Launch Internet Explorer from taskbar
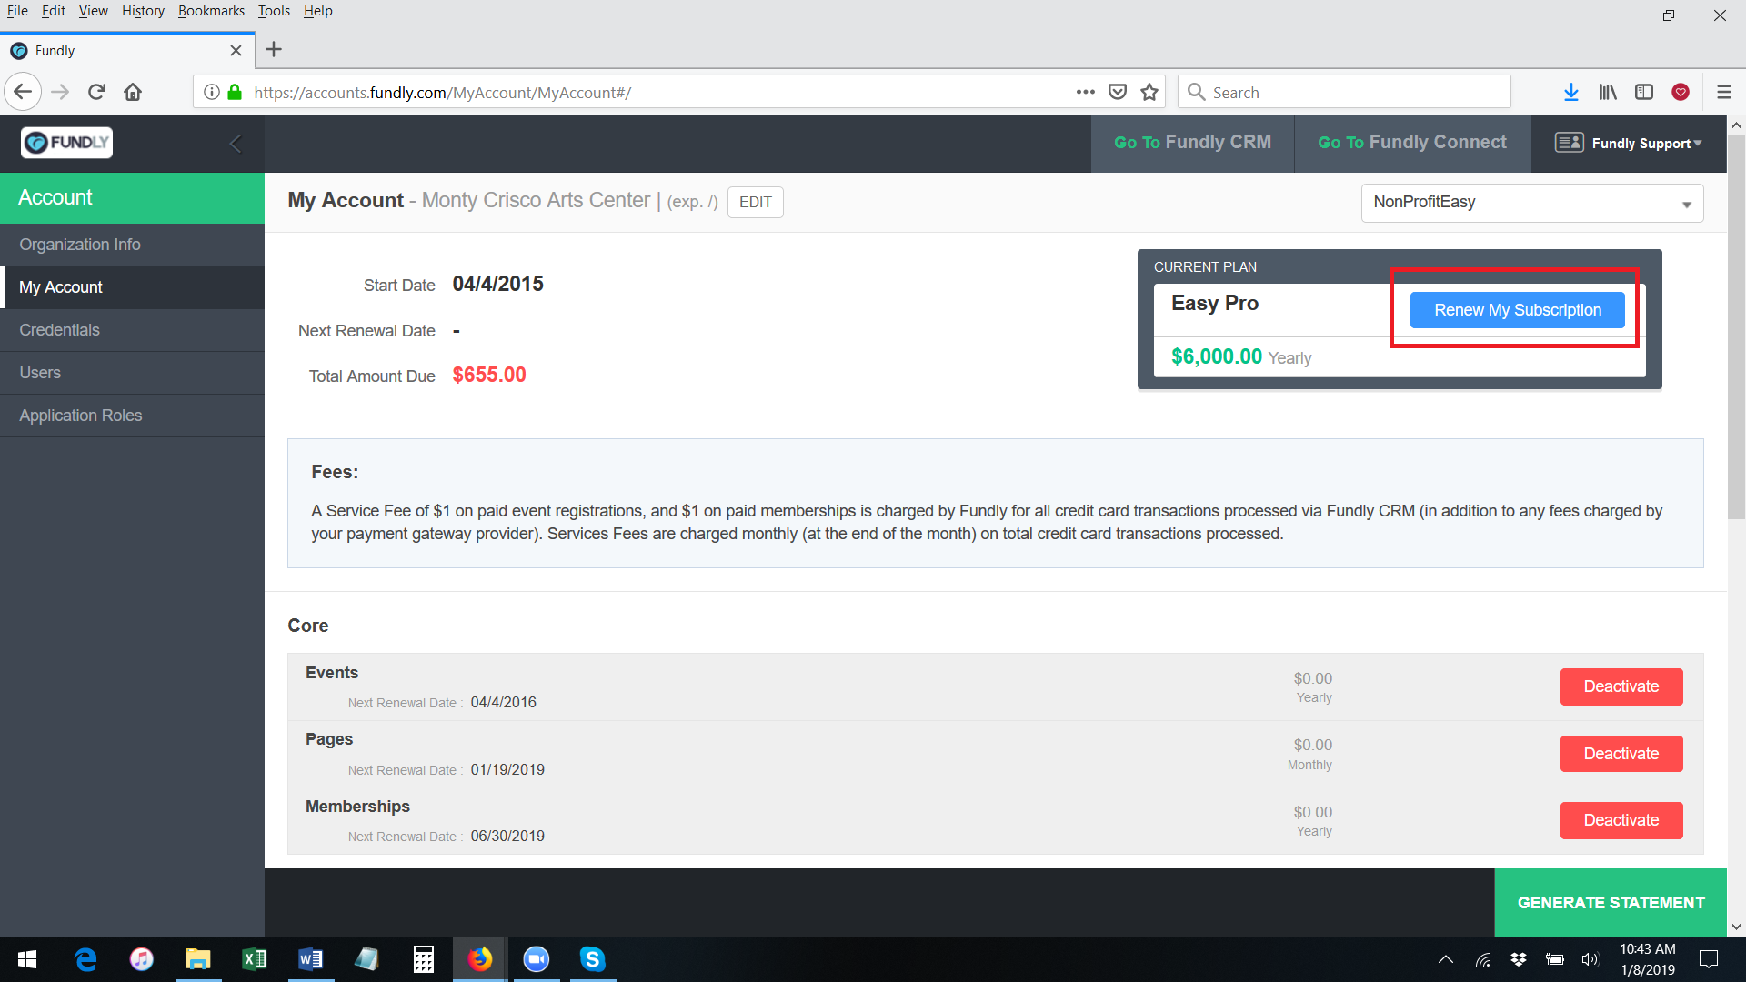This screenshot has height=982, width=1746. [x=85, y=959]
